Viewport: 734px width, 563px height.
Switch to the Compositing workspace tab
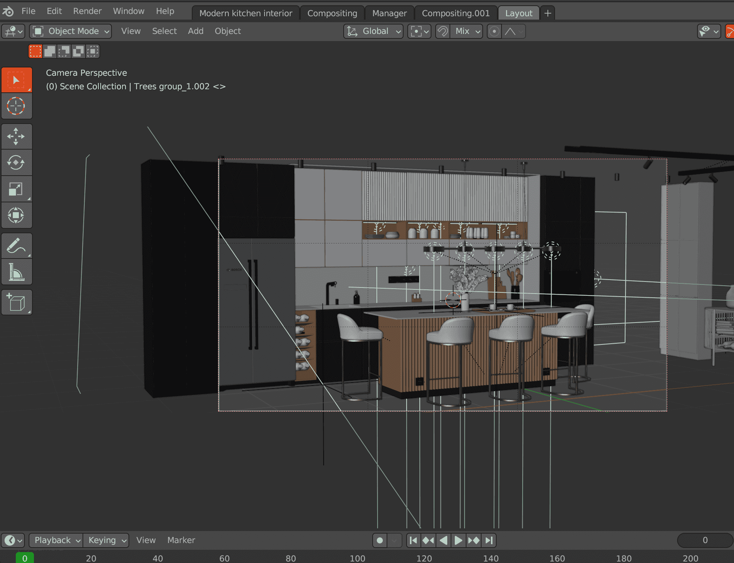click(x=332, y=13)
